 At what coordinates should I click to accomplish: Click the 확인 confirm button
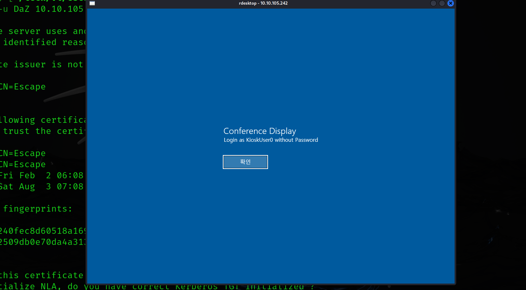245,162
